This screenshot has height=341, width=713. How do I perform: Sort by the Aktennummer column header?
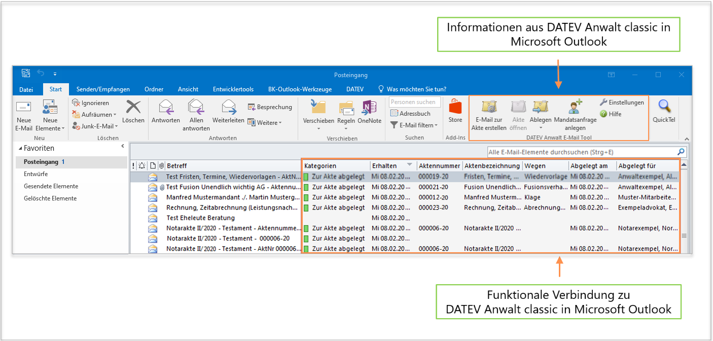tap(439, 166)
